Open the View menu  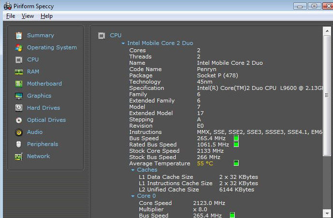(28, 16)
